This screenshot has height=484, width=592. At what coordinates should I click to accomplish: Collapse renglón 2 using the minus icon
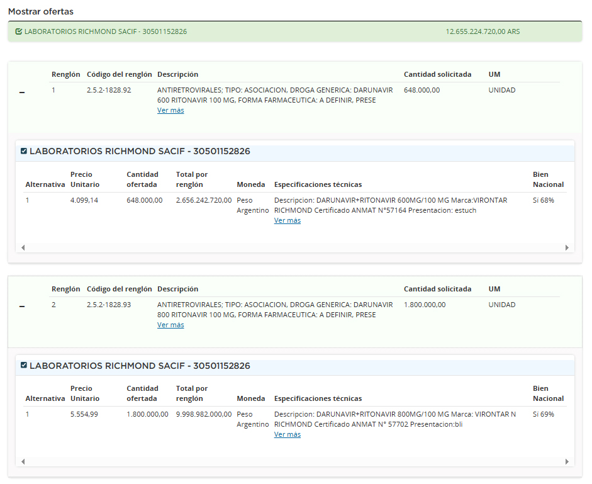tap(22, 307)
